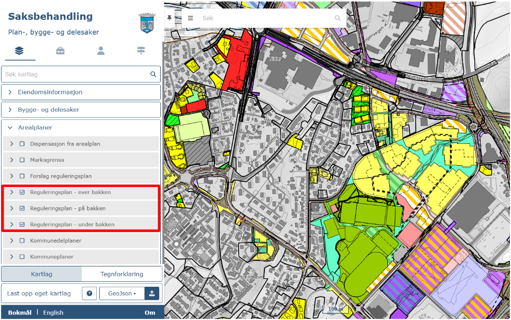Click the magnifier icon in layer search

(153, 74)
